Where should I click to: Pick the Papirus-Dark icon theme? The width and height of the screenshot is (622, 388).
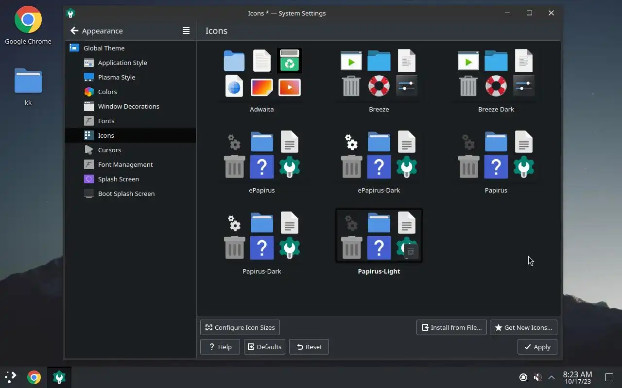(262, 236)
